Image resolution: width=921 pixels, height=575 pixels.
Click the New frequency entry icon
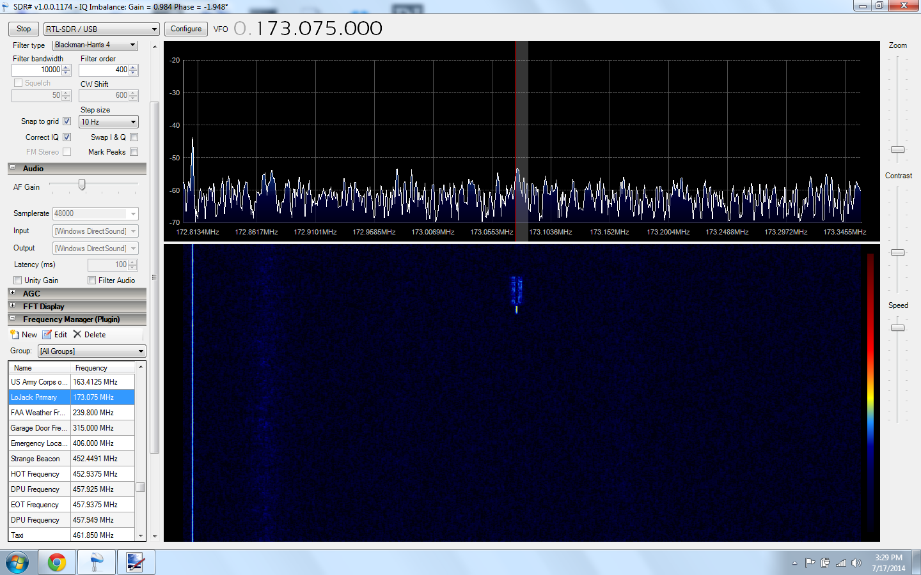[x=15, y=335]
